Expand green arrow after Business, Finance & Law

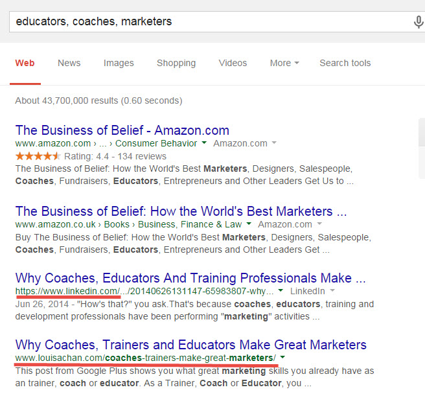pyautogui.click(x=249, y=224)
